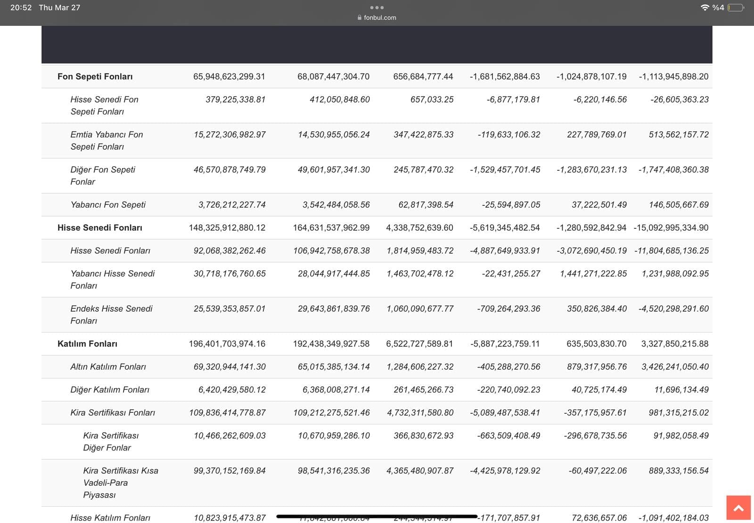Select Endeks Hisse Senedi Fonları

point(111,314)
